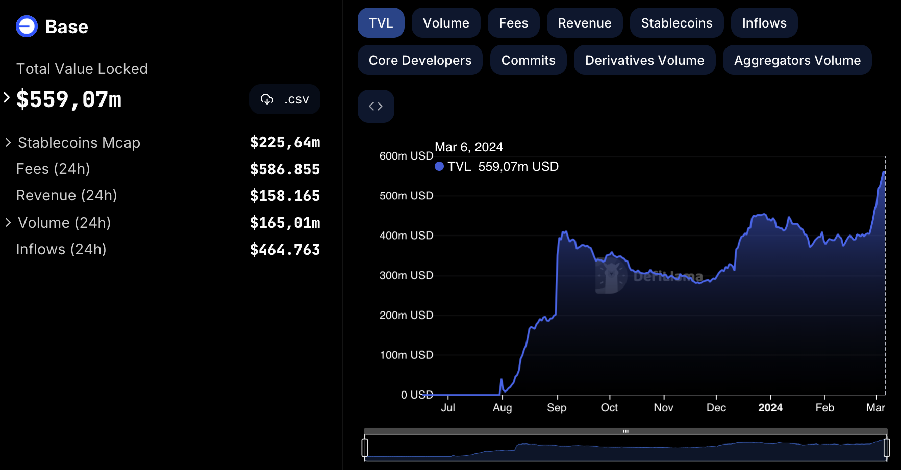Click the $158.165 revenue value

coord(285,196)
